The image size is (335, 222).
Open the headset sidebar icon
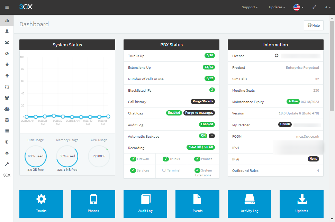point(7,87)
